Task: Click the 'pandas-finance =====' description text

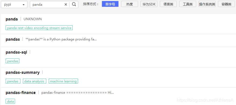Action: 78,93
